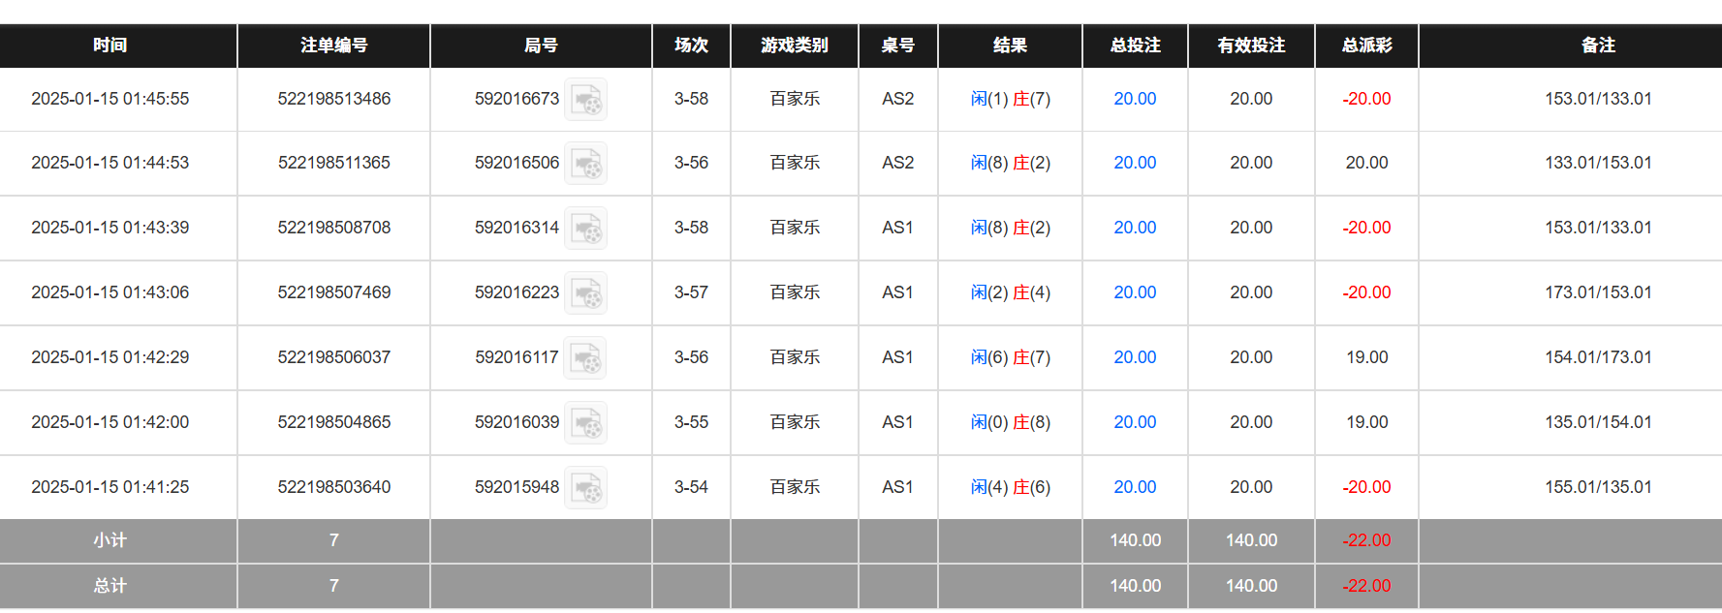The height and width of the screenshot is (613, 1722).
Task: Click the 注单编号 column header
Action: point(333,46)
